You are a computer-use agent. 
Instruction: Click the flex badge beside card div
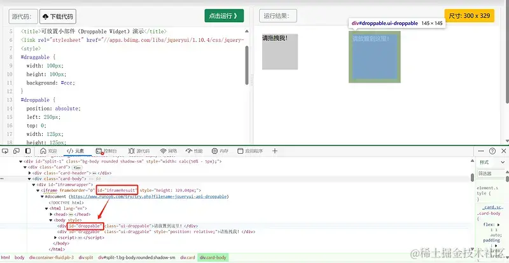tap(77, 167)
